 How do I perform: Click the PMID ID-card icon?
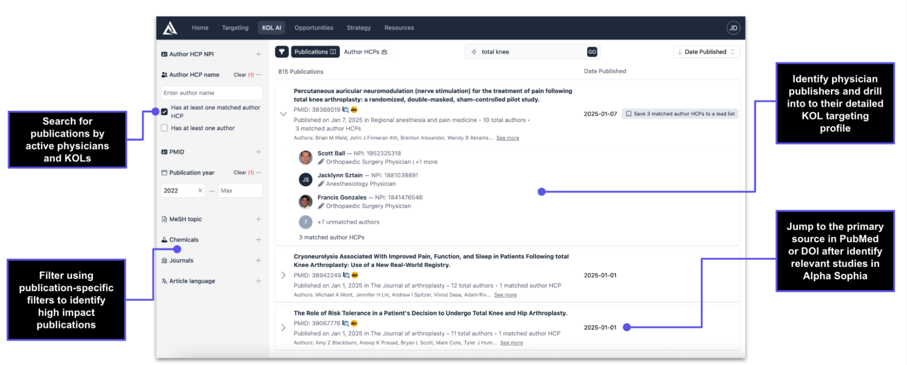tap(164, 152)
